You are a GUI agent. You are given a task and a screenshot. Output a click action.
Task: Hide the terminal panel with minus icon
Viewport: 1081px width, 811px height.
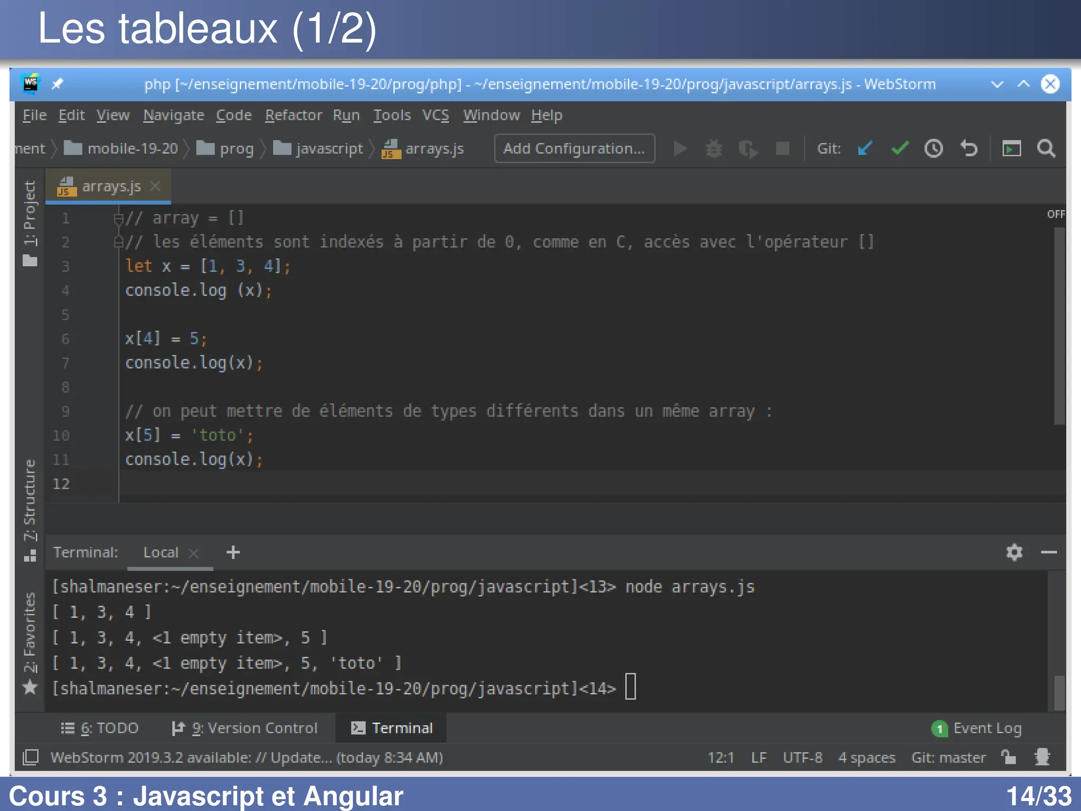[x=1049, y=552]
